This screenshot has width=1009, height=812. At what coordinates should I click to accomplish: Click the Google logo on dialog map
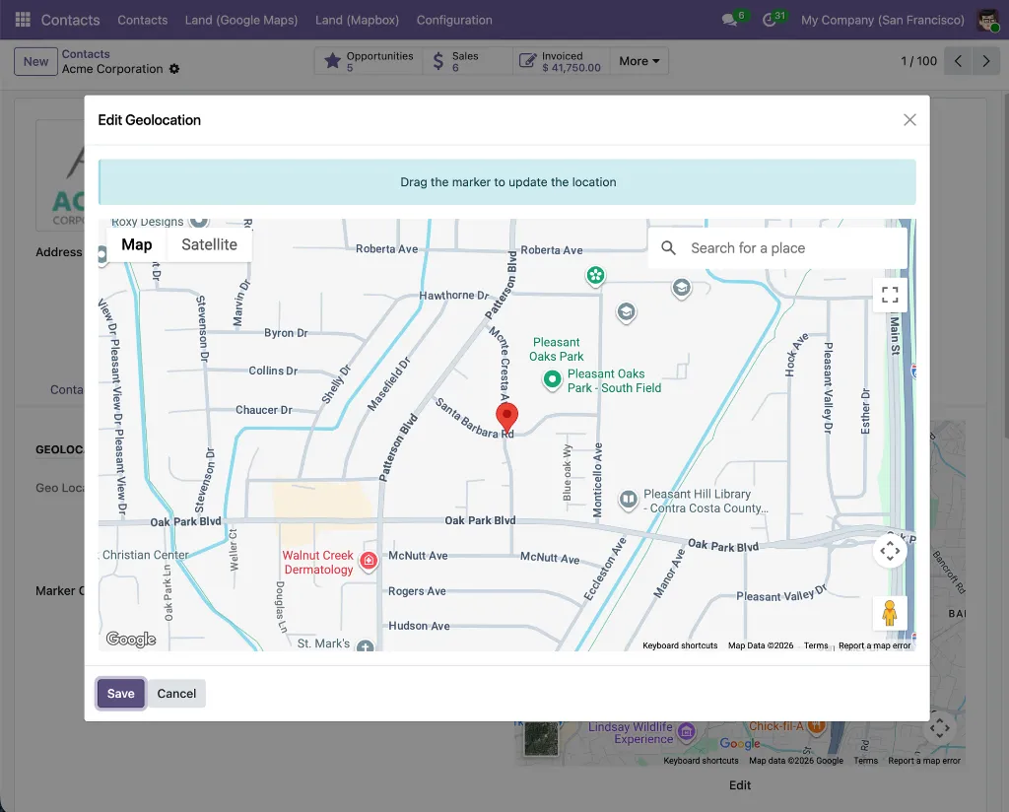(131, 639)
